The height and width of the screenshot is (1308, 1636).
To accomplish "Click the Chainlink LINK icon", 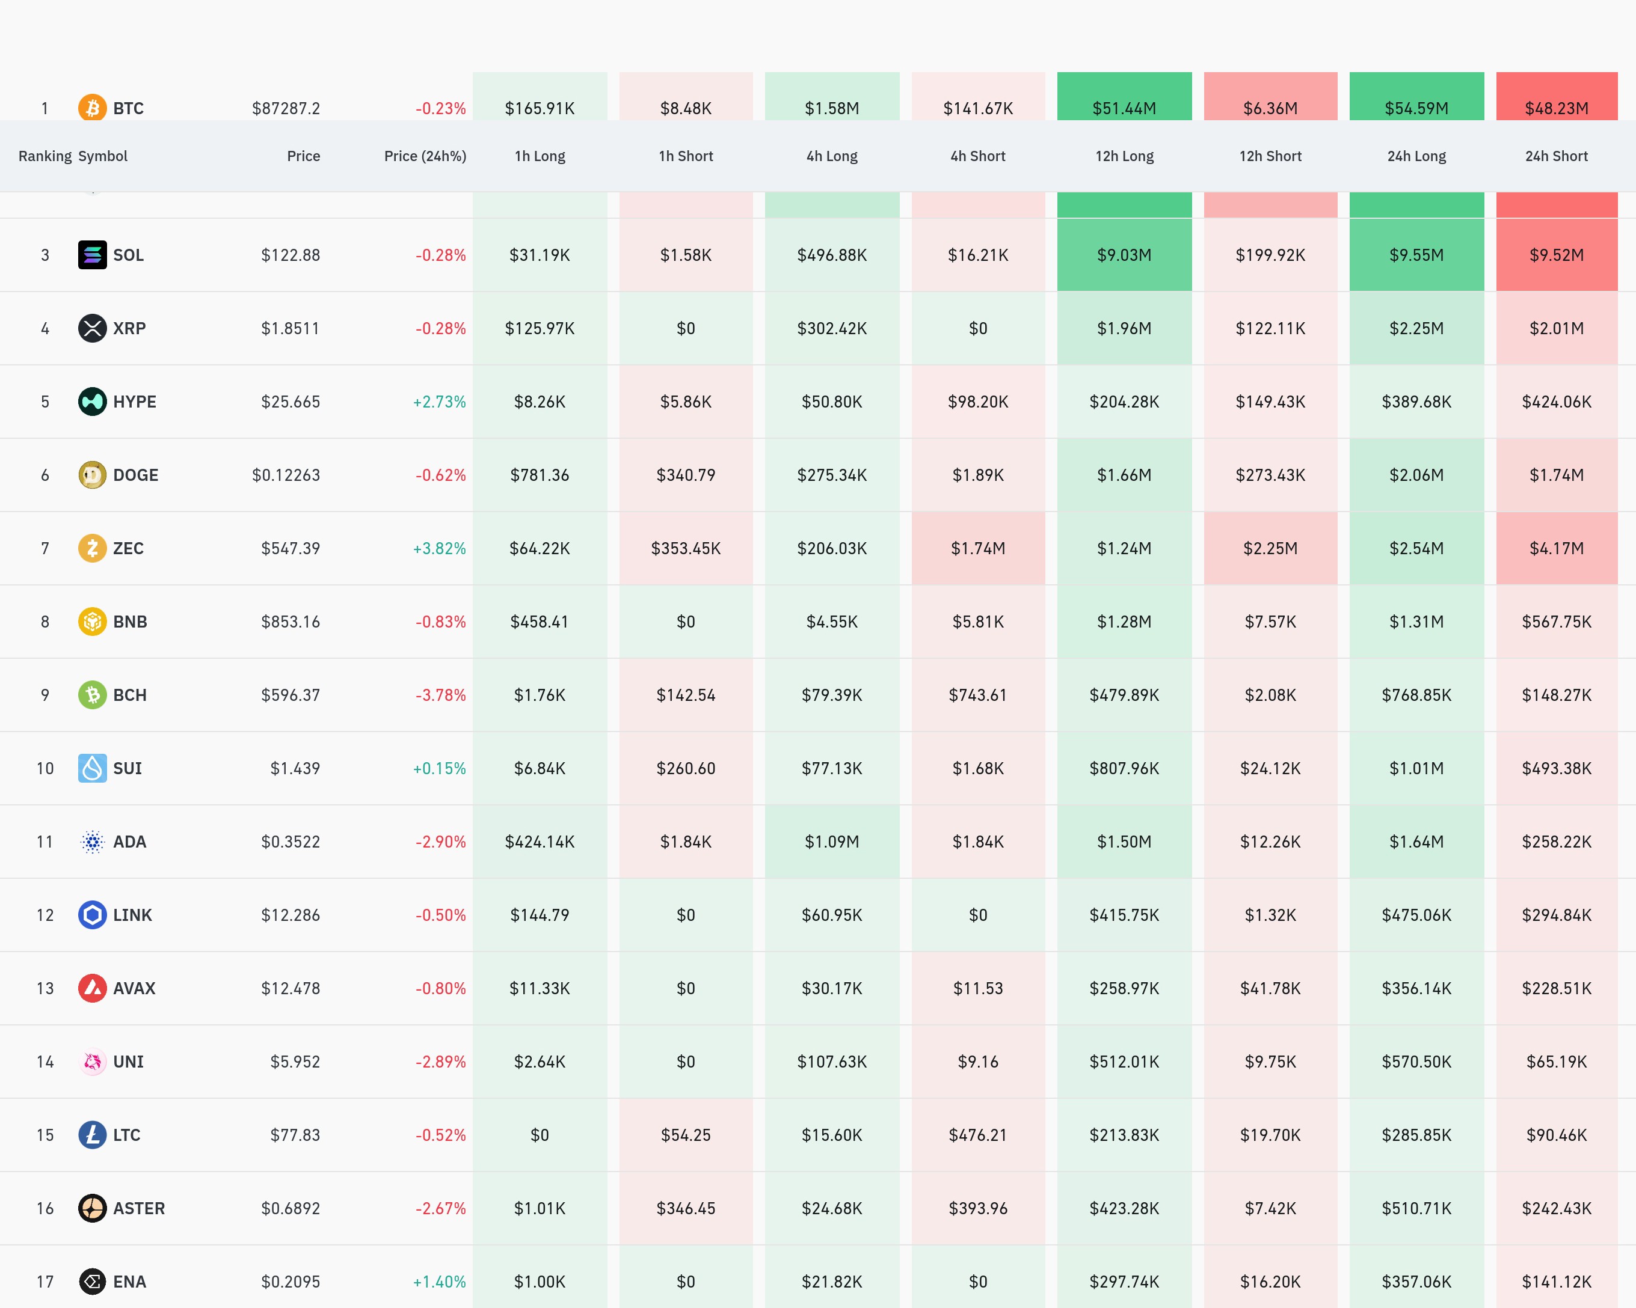I will [92, 915].
